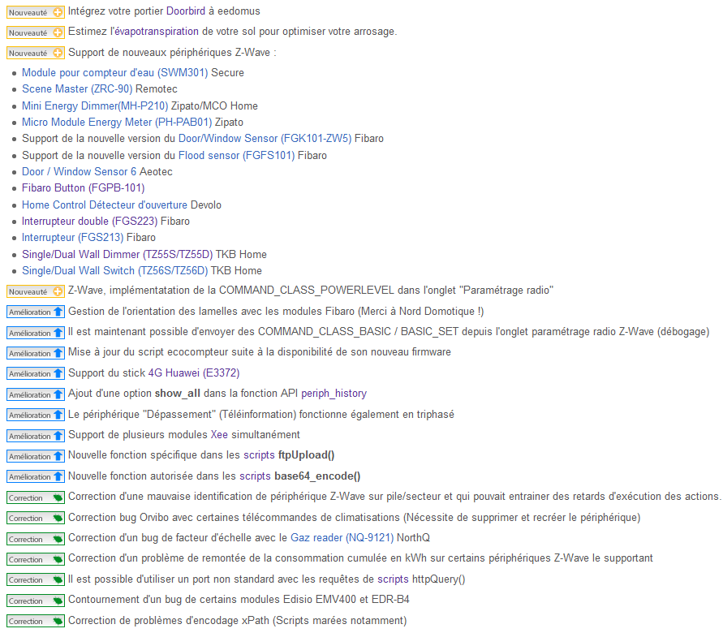The image size is (723, 633).
Task: Click the Correction badge for kWh consumption issue
Action: pyautogui.click(x=36, y=559)
